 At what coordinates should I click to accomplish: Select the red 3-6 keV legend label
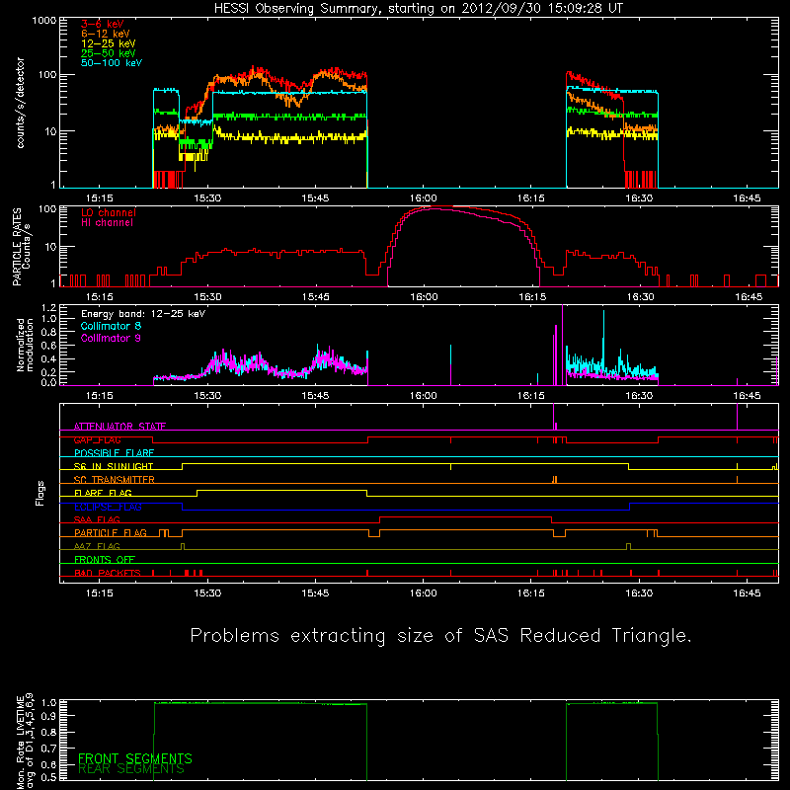point(102,24)
